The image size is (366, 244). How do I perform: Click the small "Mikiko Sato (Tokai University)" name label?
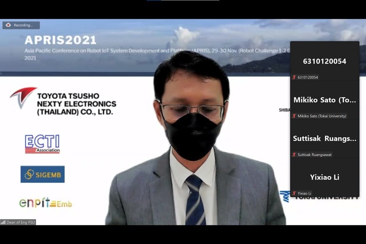pos(322,116)
